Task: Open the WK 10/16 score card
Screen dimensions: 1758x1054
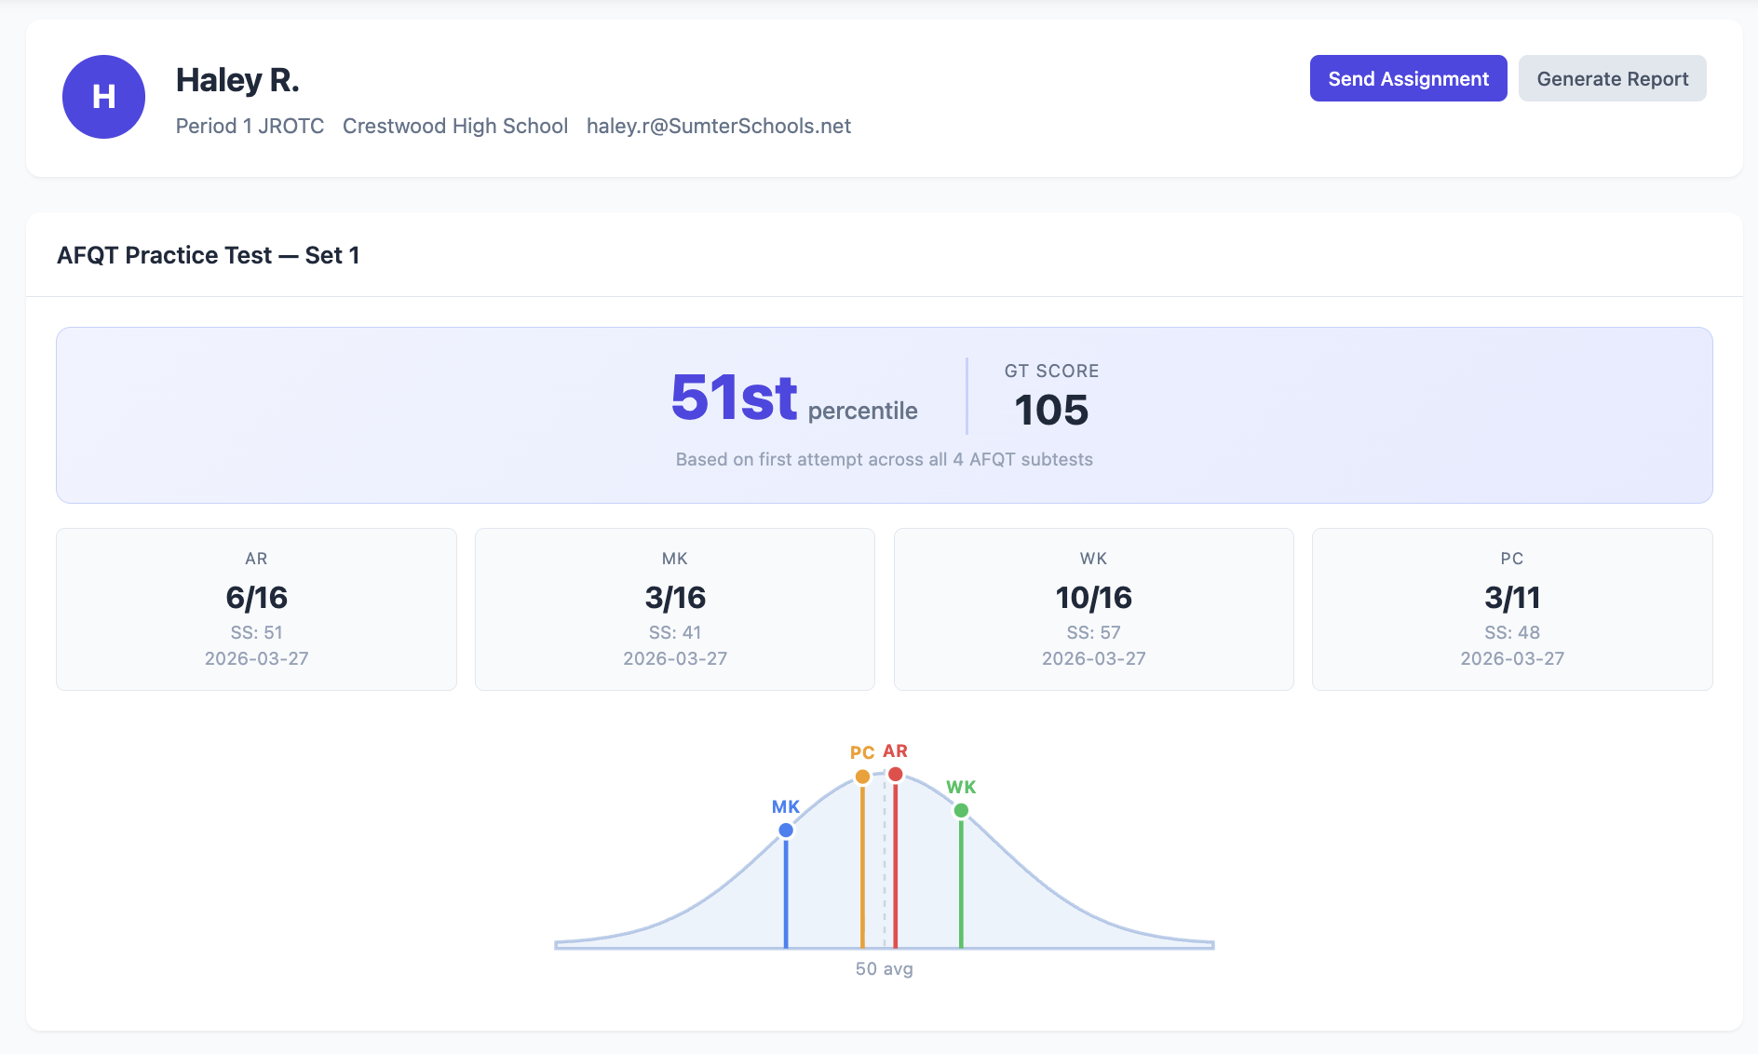Action: pyautogui.click(x=1093, y=609)
